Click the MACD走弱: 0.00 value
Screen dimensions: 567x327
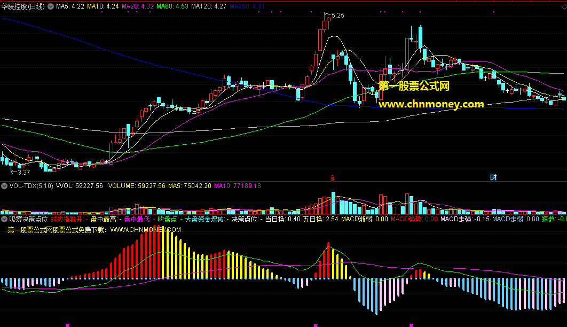(516, 219)
